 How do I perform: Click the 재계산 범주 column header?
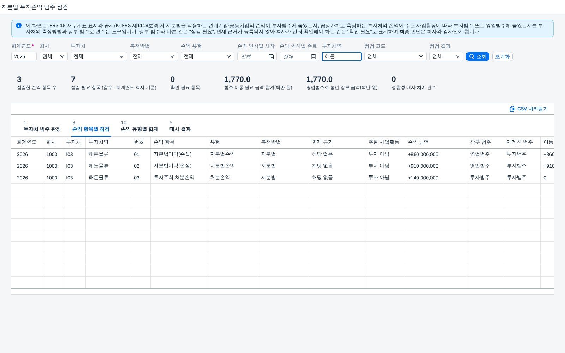[522, 142]
